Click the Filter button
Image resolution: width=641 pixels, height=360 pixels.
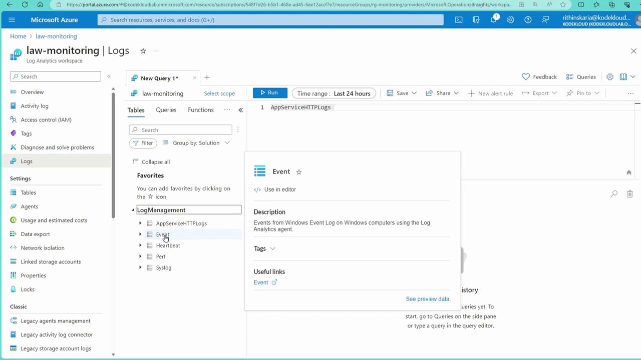click(x=143, y=143)
